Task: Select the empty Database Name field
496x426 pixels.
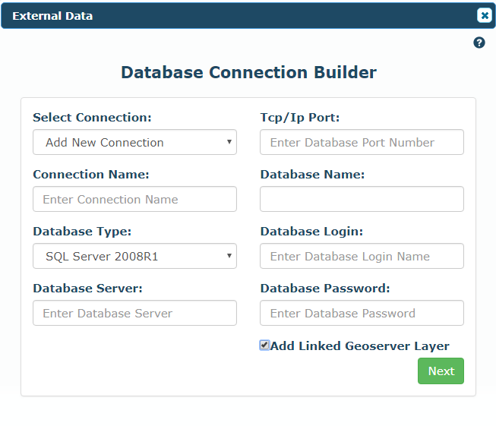Action: (x=362, y=199)
